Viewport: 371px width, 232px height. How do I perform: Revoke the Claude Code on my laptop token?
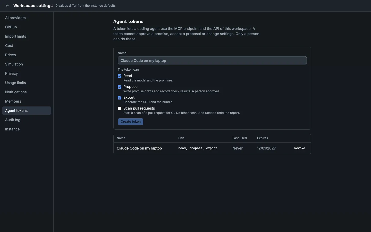[300, 148]
